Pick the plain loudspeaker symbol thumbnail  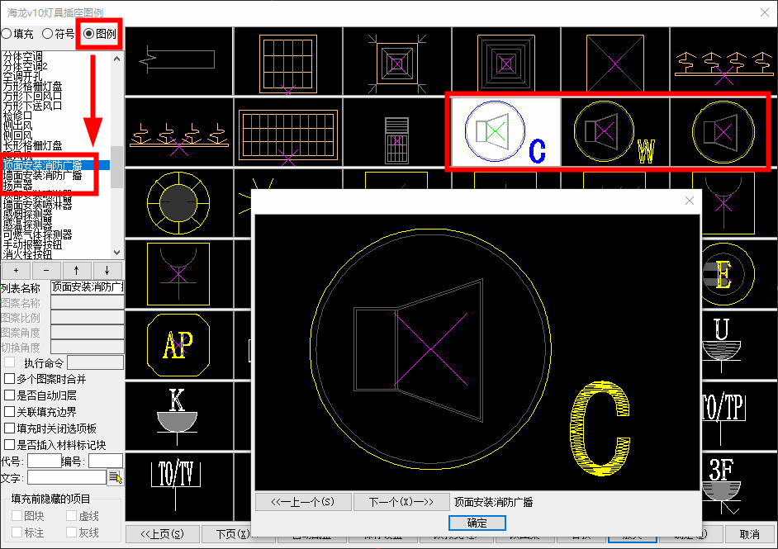tap(723, 133)
